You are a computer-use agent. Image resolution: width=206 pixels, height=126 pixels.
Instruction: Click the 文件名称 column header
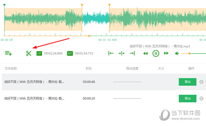[x=11, y=68]
